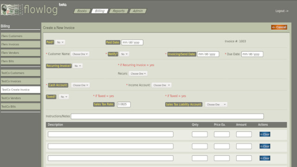Clear the third line item row

click(x=265, y=158)
